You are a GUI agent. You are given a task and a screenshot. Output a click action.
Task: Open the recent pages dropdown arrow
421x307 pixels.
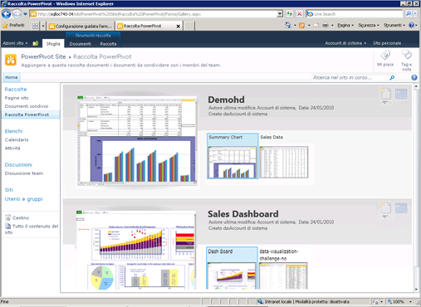[25, 14]
